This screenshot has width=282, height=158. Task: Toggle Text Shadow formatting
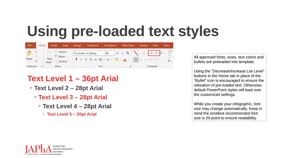pyautogui.click(x=91, y=60)
